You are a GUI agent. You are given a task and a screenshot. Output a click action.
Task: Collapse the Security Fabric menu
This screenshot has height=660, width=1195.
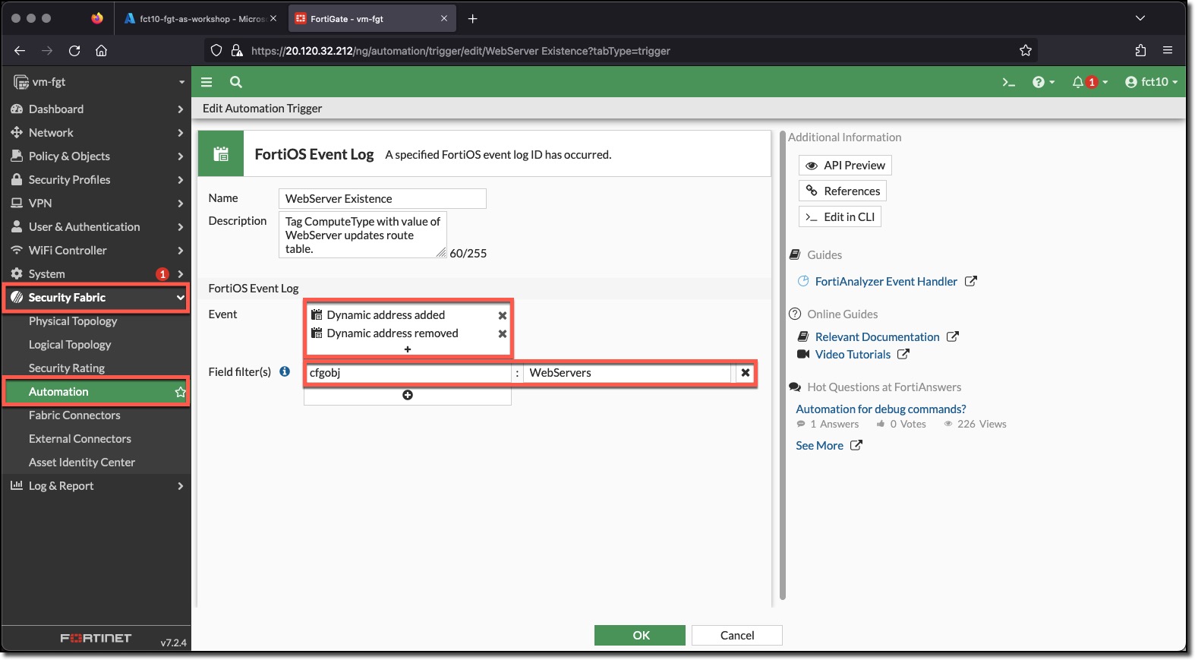pos(96,298)
